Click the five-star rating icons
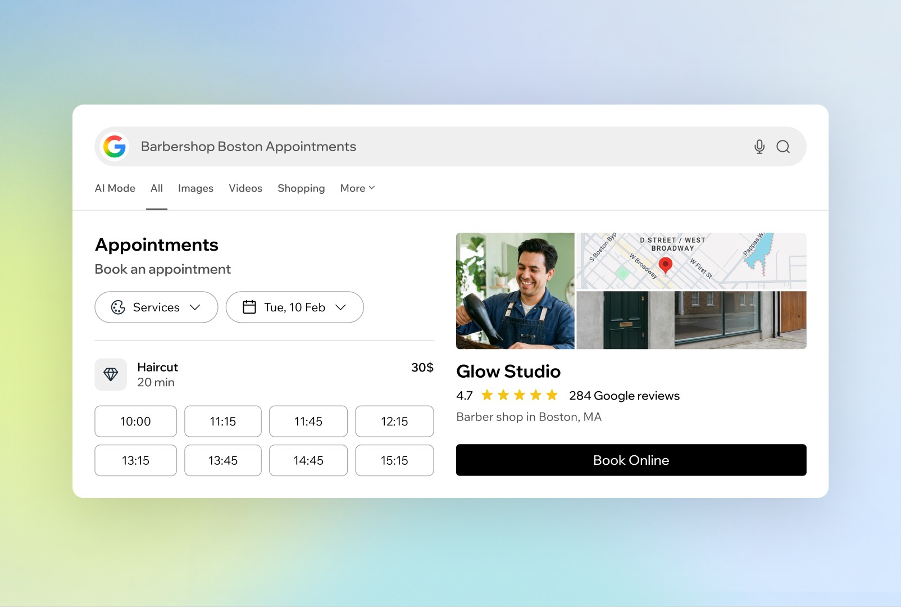Image resolution: width=901 pixels, height=607 pixels. pos(520,395)
